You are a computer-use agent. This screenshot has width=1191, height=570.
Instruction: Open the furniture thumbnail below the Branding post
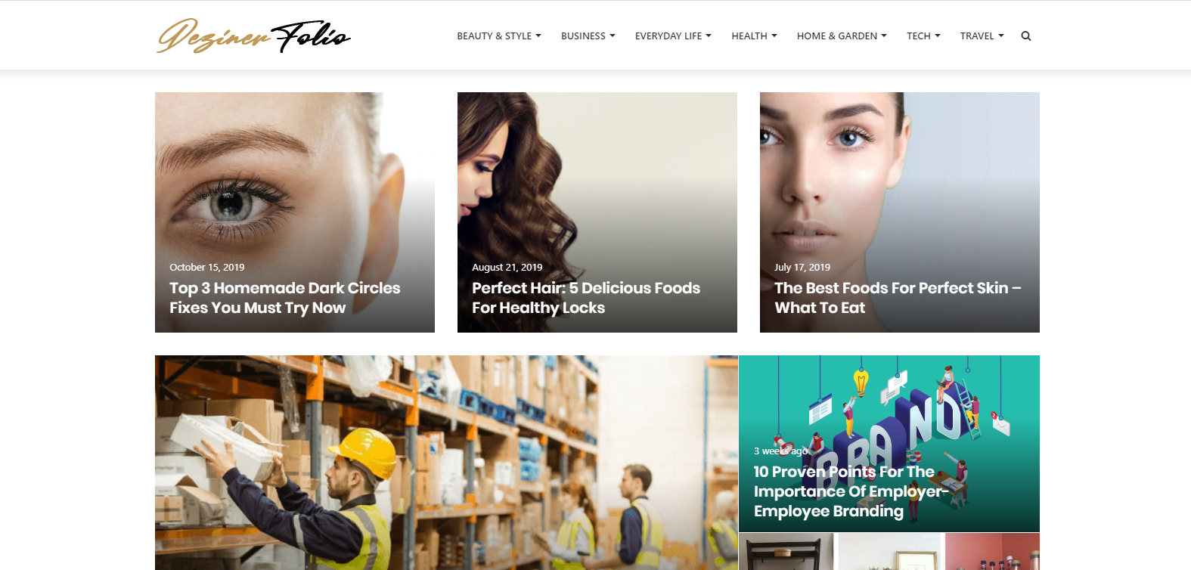[x=786, y=552]
